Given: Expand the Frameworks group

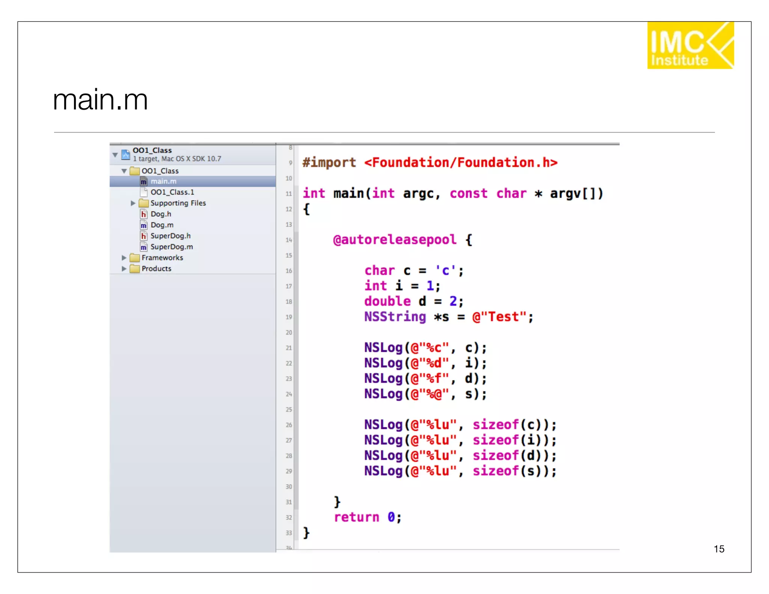Looking at the screenshot, I should point(124,258).
